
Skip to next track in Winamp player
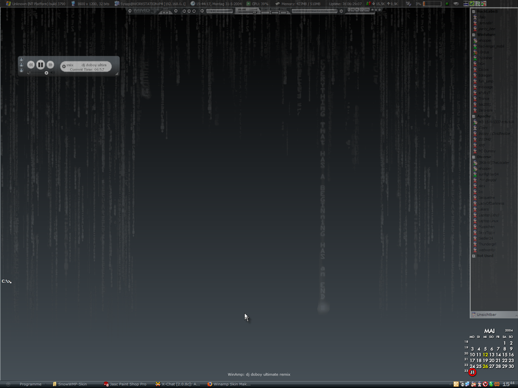coord(50,65)
